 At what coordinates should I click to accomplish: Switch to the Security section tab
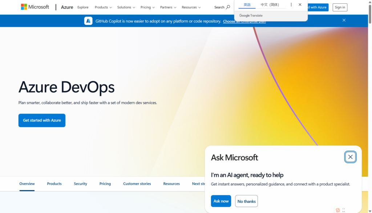pyautogui.click(x=80, y=184)
